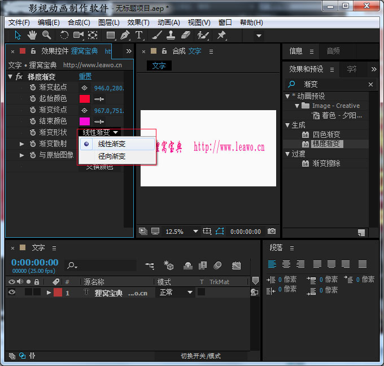Open layer 1 blend mode 正常 dropdown
The height and width of the screenshot is (366, 384).
coord(176,292)
